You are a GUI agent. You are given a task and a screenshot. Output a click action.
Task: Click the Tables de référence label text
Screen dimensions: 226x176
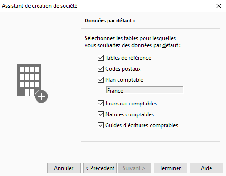[128, 58]
